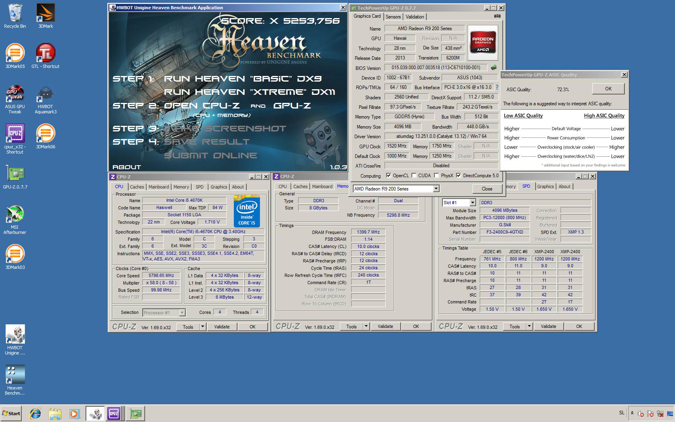The width and height of the screenshot is (675, 422).
Task: Open the Recycle Bin desktop icon
Action: click(15, 16)
